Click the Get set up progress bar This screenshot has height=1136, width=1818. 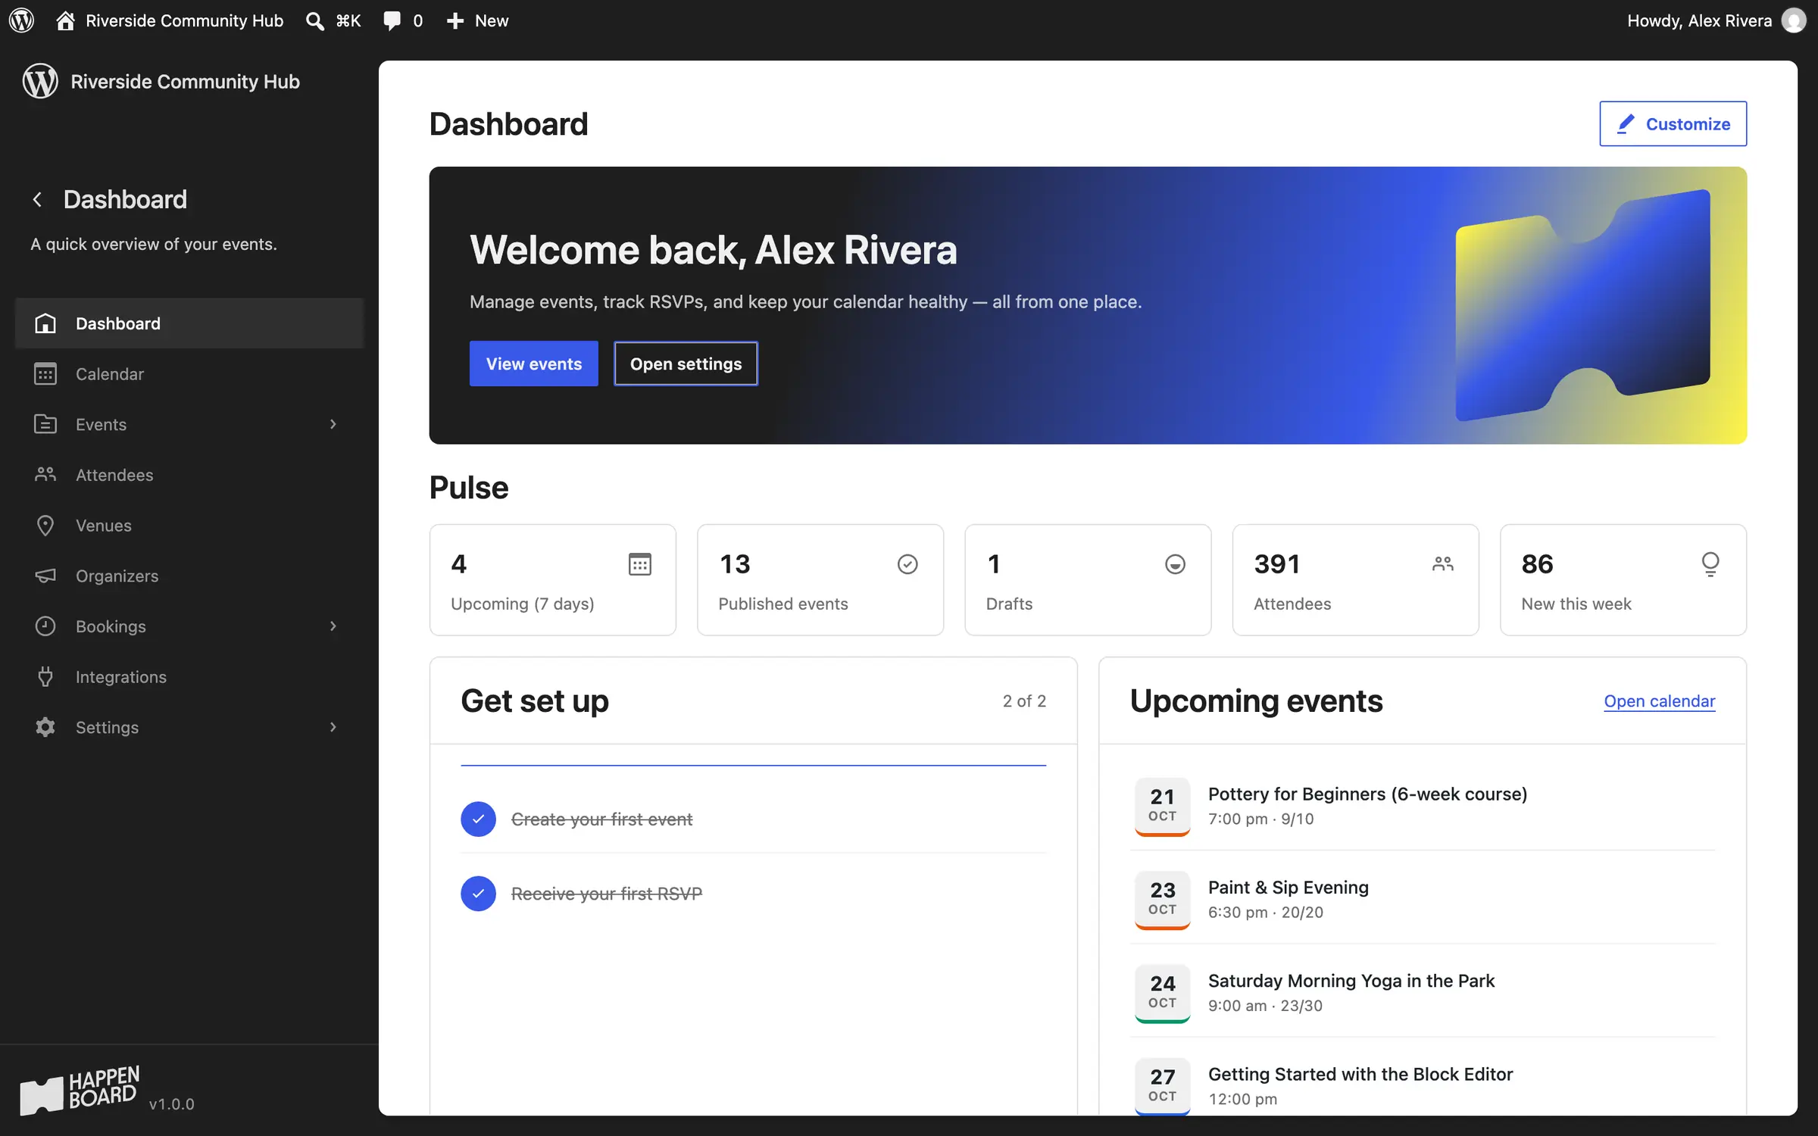[753, 766]
